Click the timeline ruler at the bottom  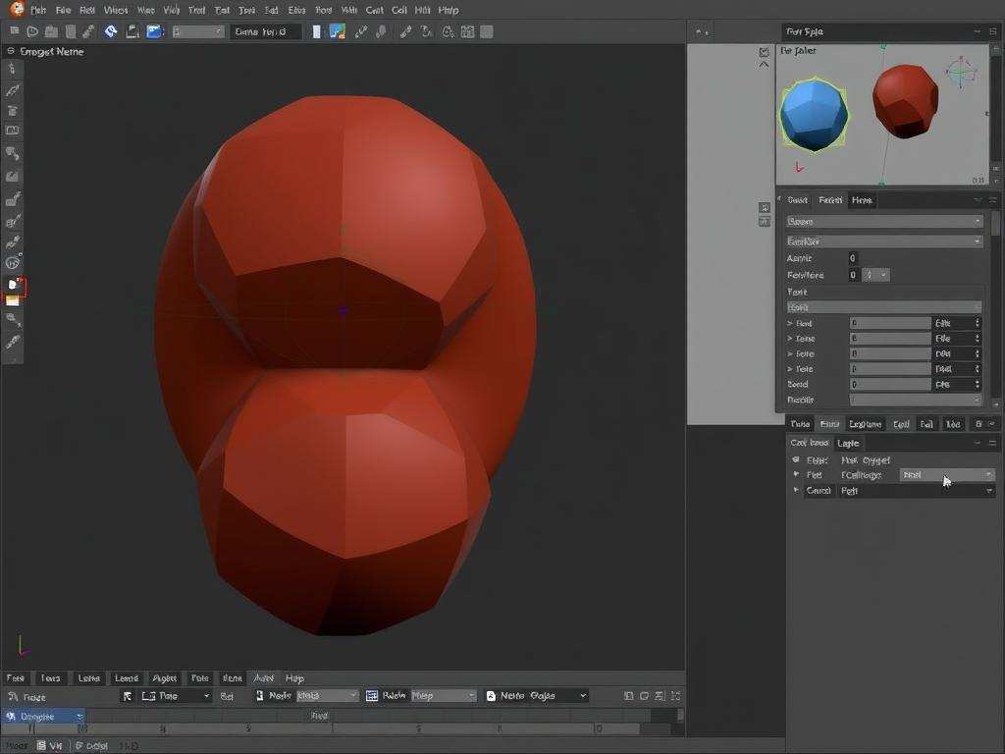pyautogui.click(x=334, y=729)
